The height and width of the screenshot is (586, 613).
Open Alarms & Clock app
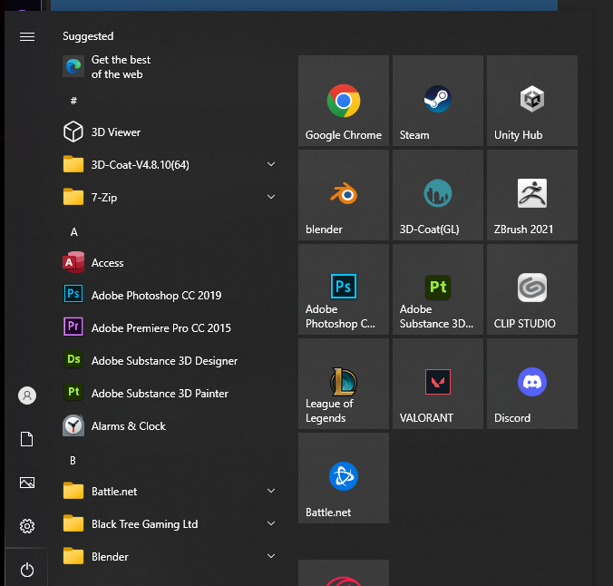(x=170, y=425)
